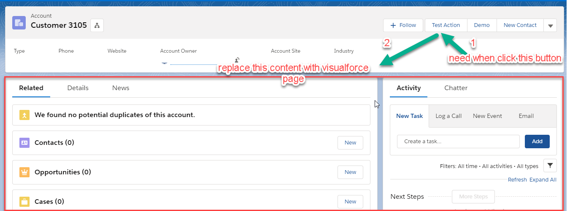This screenshot has height=211, width=578.
Task: Click the More Steps button
Action: point(473,197)
